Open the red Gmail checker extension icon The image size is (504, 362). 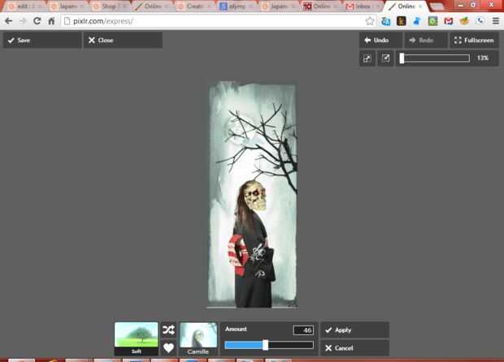click(x=449, y=21)
